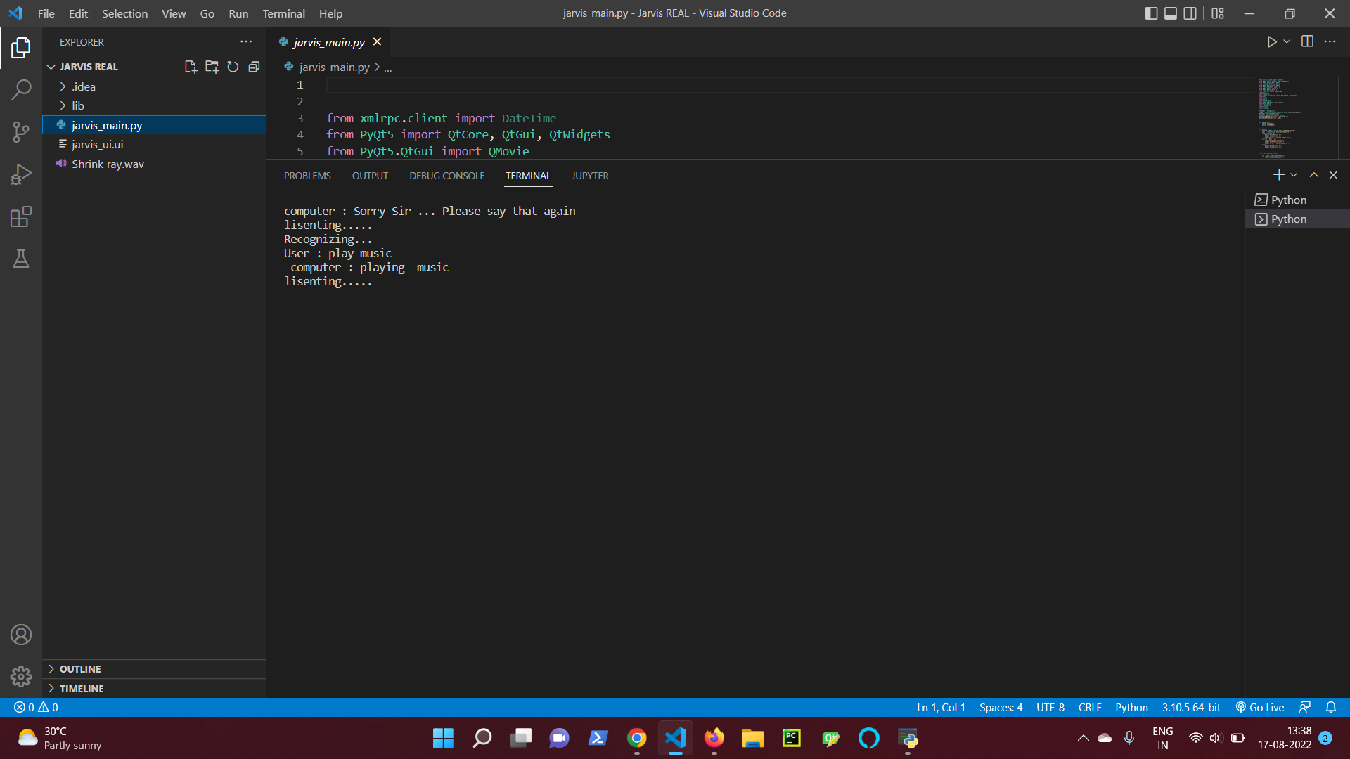Toggle bottom panel visibility
Image resolution: width=1350 pixels, height=759 pixels.
(x=1171, y=13)
